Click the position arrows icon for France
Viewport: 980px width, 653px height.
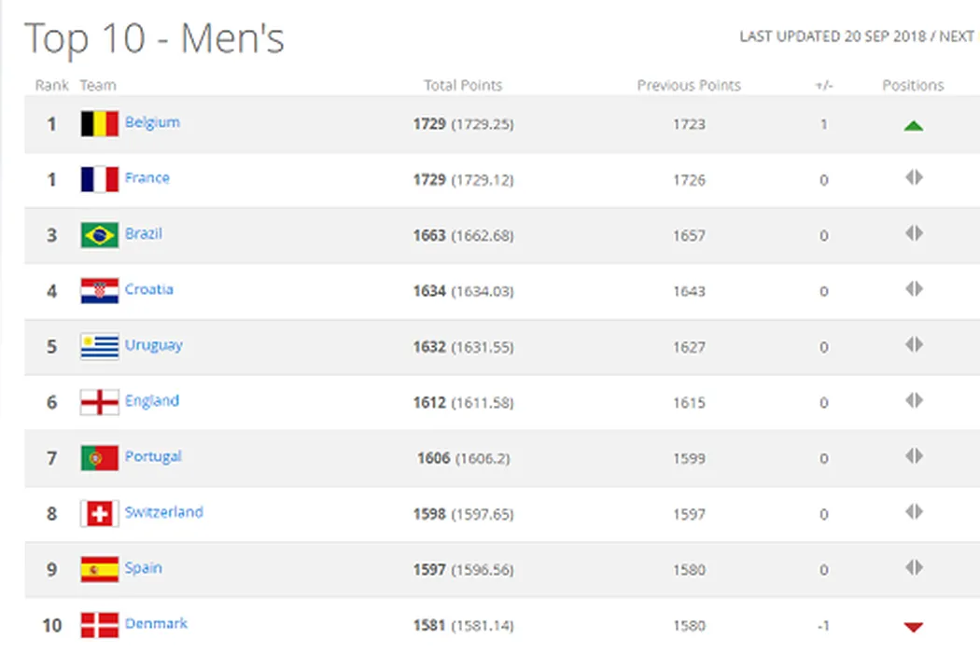[913, 177]
